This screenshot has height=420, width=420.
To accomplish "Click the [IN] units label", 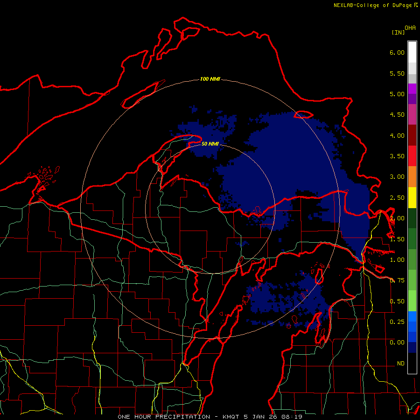I will click(x=398, y=32).
